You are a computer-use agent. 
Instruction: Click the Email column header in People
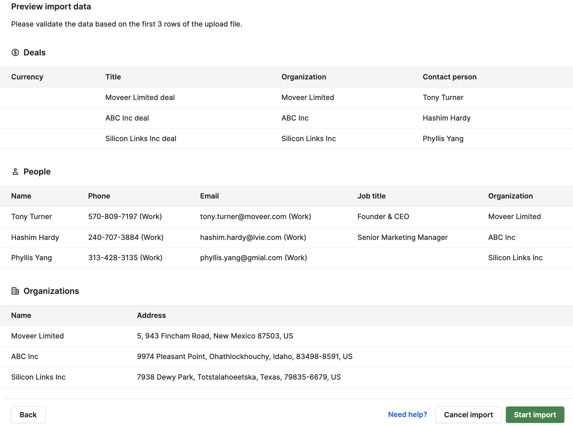pos(209,196)
